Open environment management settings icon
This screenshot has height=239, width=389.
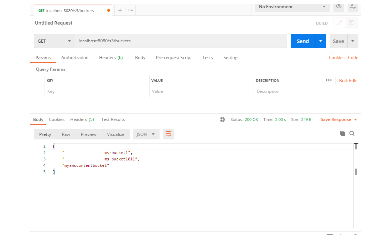pos(353,7)
